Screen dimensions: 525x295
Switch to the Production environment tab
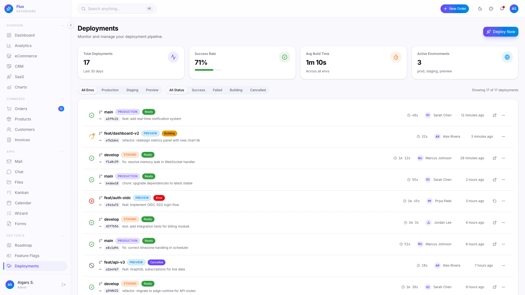pyautogui.click(x=110, y=90)
